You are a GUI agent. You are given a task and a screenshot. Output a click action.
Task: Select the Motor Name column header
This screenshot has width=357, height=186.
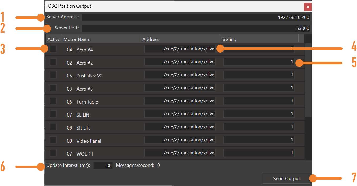(x=77, y=39)
